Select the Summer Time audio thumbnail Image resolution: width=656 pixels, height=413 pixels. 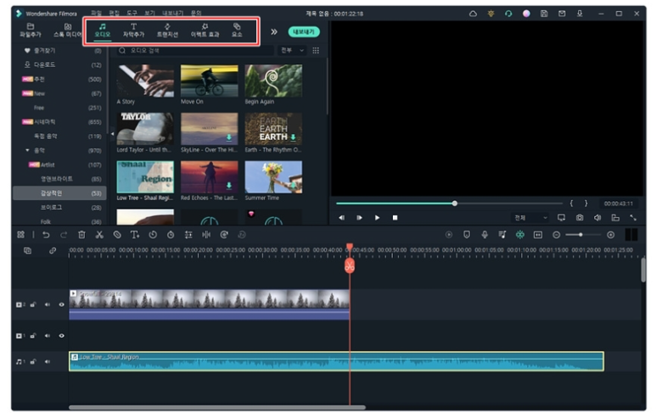[273, 177]
